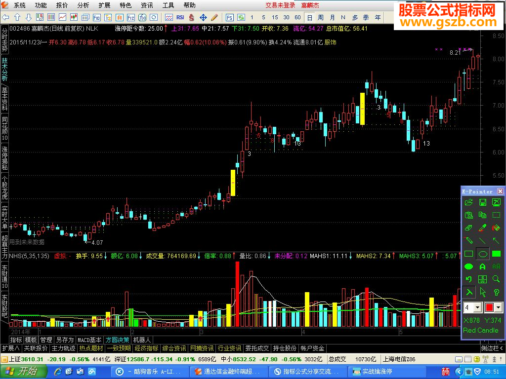Click the question mark help icon in E-Pointer
Image resolution: width=506 pixels, height=379 pixels.
point(496,292)
